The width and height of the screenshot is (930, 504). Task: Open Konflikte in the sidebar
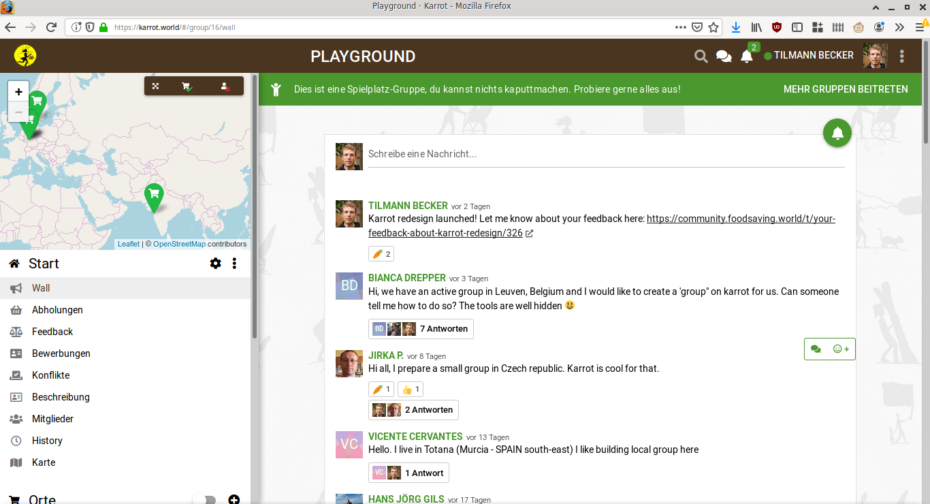tap(125, 375)
